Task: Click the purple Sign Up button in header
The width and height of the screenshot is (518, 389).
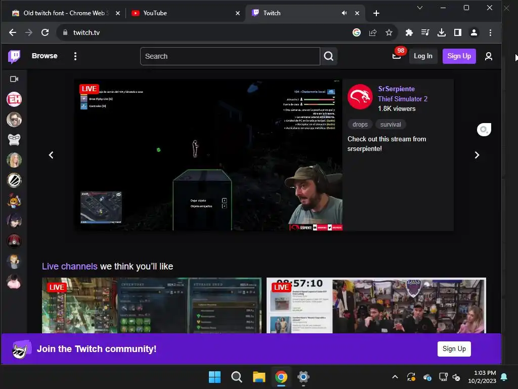Action: click(x=459, y=56)
